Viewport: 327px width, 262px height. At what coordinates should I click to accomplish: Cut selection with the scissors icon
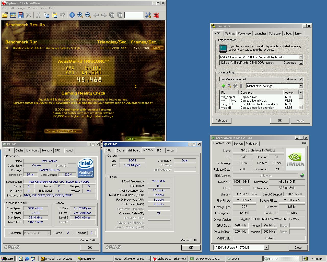pyautogui.click(x=38, y=15)
